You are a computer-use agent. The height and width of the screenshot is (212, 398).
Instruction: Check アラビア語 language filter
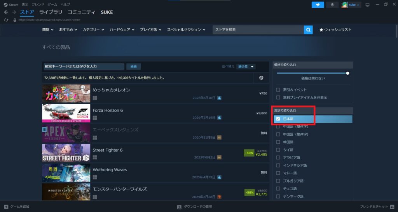point(278,157)
